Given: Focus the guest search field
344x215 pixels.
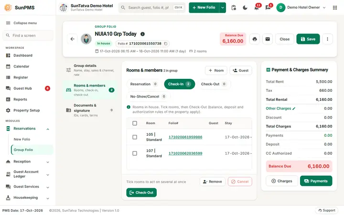Looking at the screenshot, I should [x=152, y=8].
